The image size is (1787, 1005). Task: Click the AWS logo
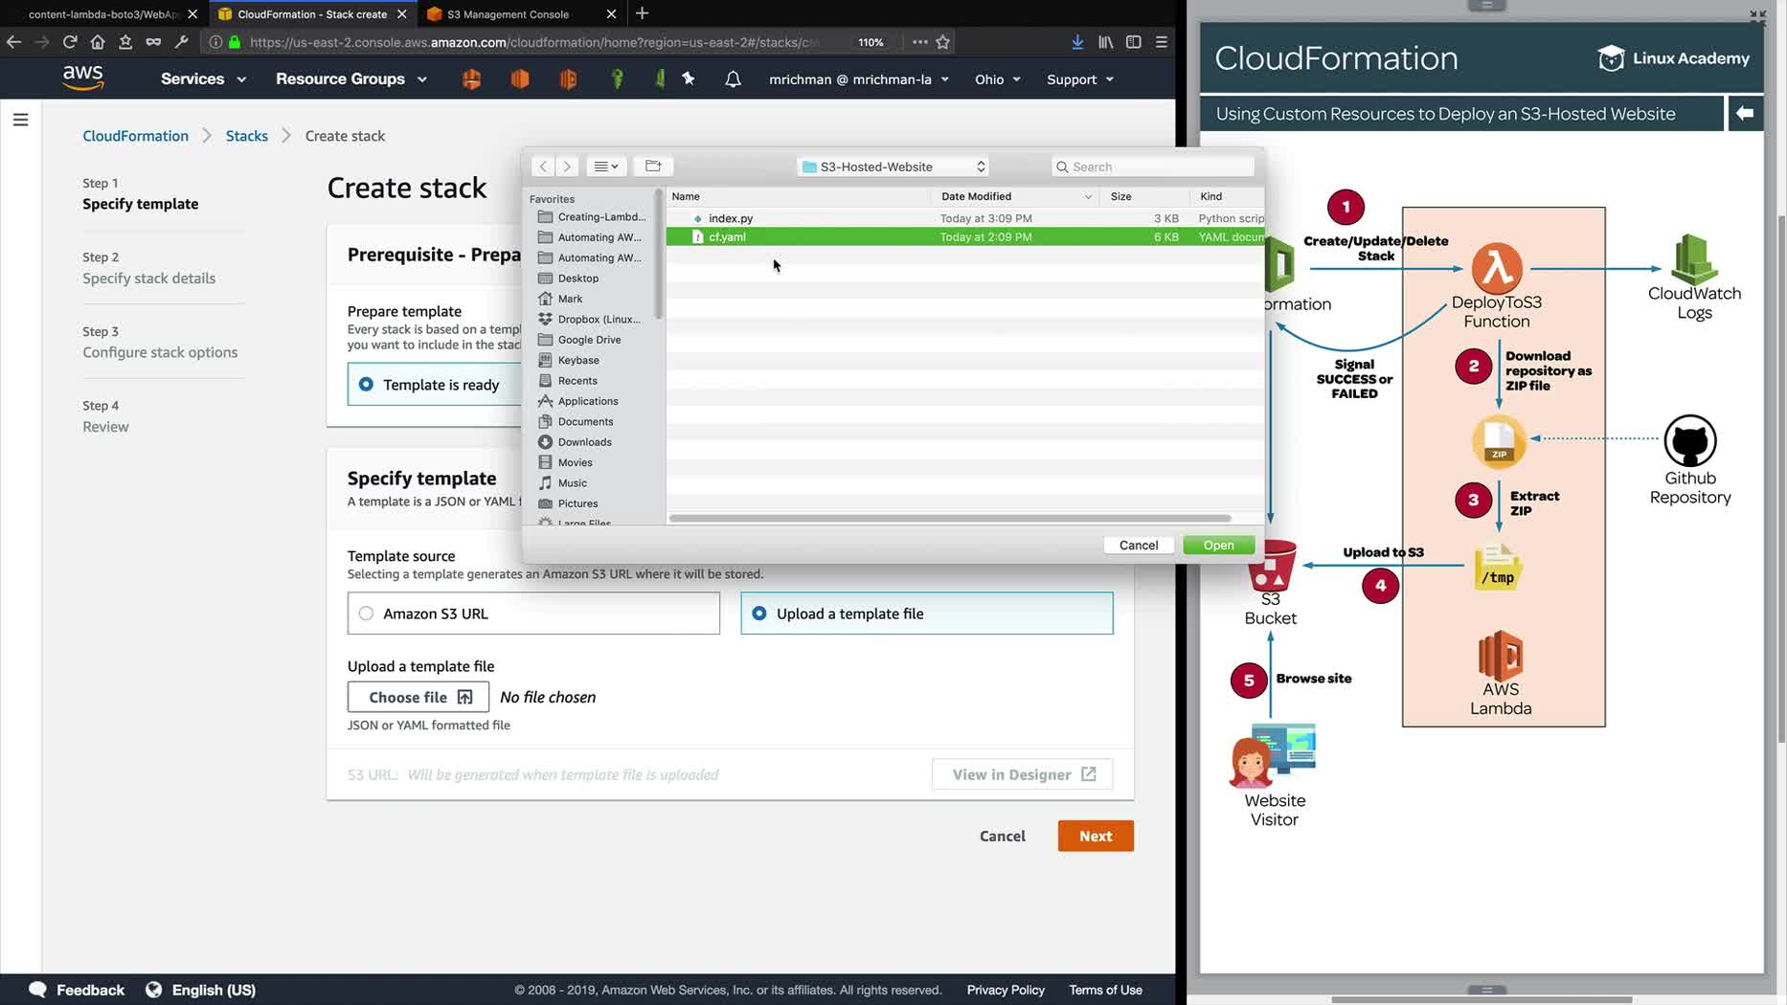pyautogui.click(x=83, y=78)
